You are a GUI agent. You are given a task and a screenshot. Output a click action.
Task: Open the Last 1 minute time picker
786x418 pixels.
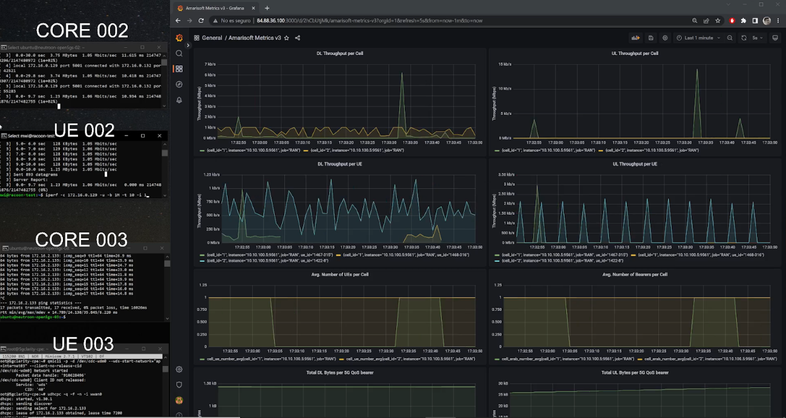coord(698,38)
